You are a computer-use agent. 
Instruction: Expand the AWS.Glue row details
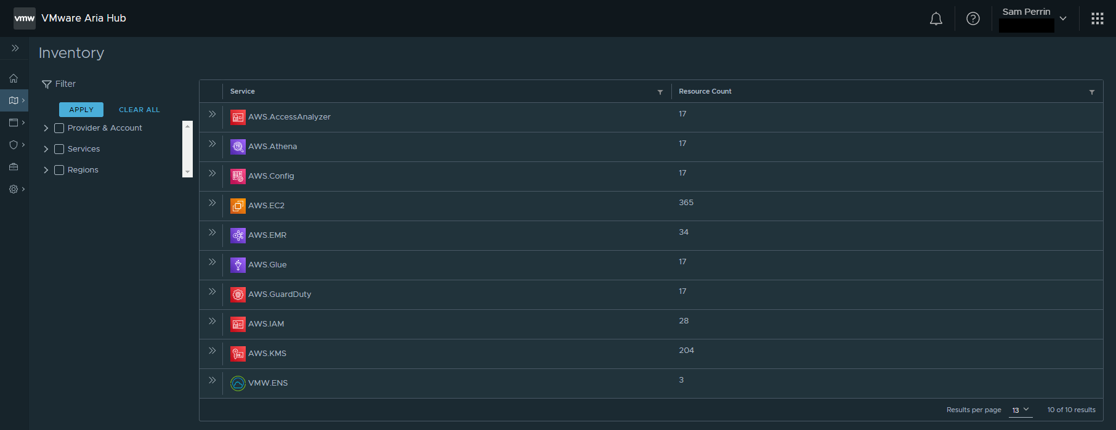pos(212,262)
